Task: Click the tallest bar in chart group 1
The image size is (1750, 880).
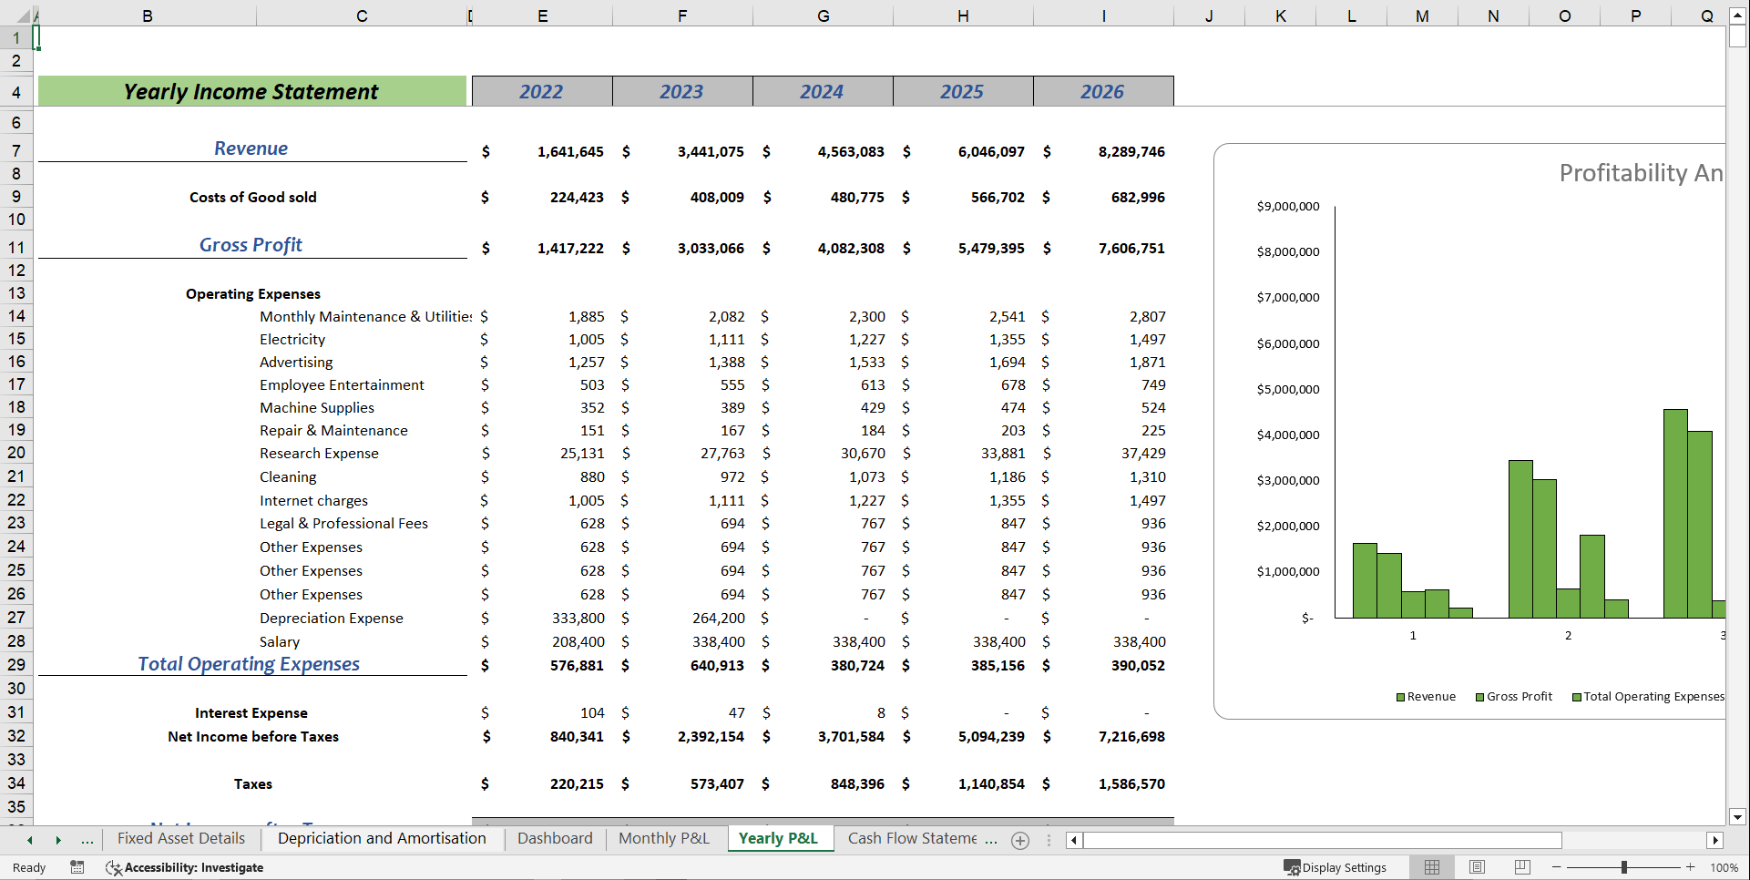Action: [x=1365, y=581]
